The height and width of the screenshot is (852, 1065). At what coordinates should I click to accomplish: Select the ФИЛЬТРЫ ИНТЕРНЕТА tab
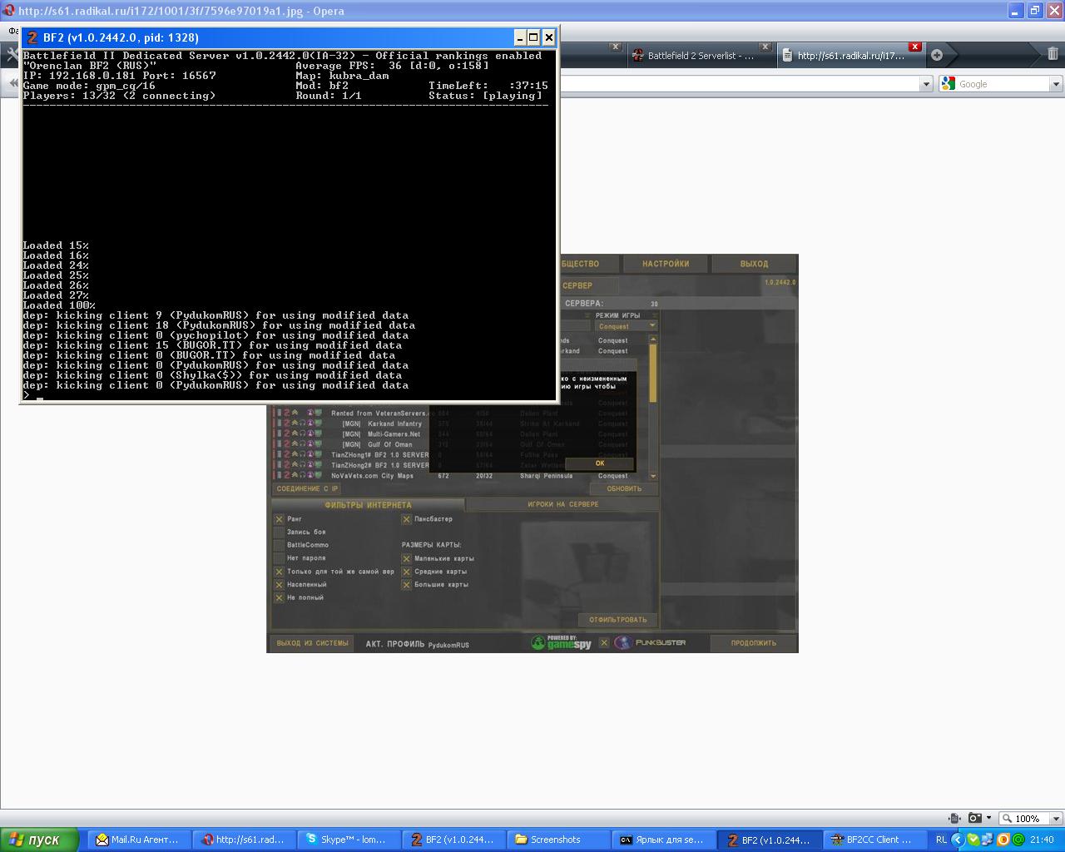click(x=368, y=505)
